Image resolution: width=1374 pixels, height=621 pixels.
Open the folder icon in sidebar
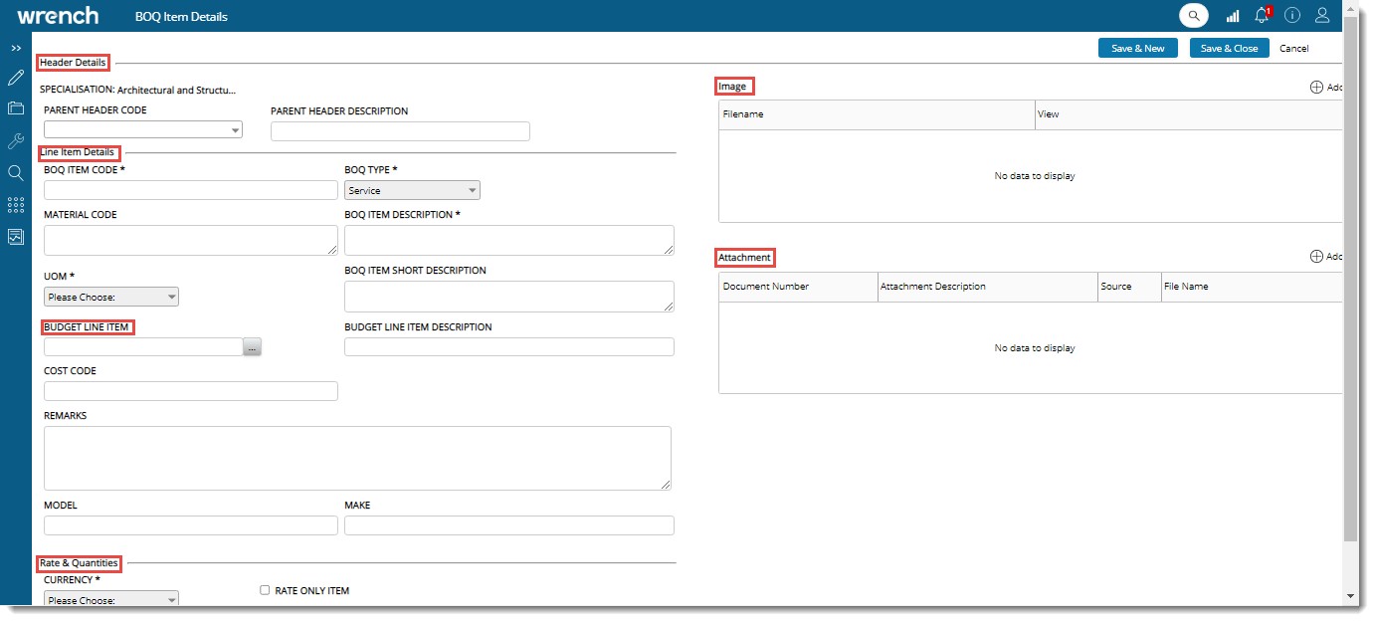[x=16, y=108]
